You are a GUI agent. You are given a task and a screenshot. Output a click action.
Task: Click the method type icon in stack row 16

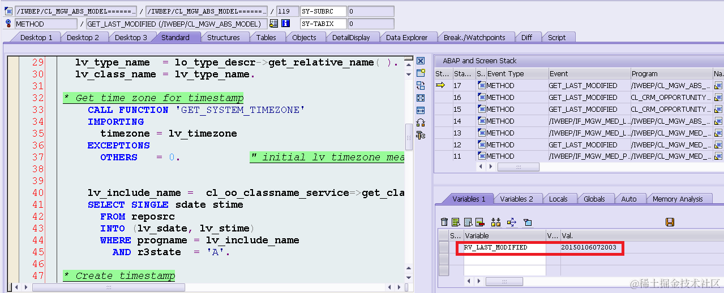482,97
